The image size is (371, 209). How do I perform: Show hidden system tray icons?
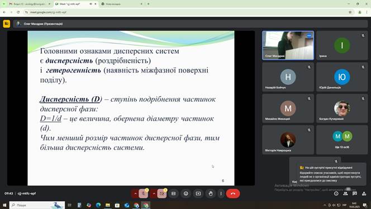325,205
